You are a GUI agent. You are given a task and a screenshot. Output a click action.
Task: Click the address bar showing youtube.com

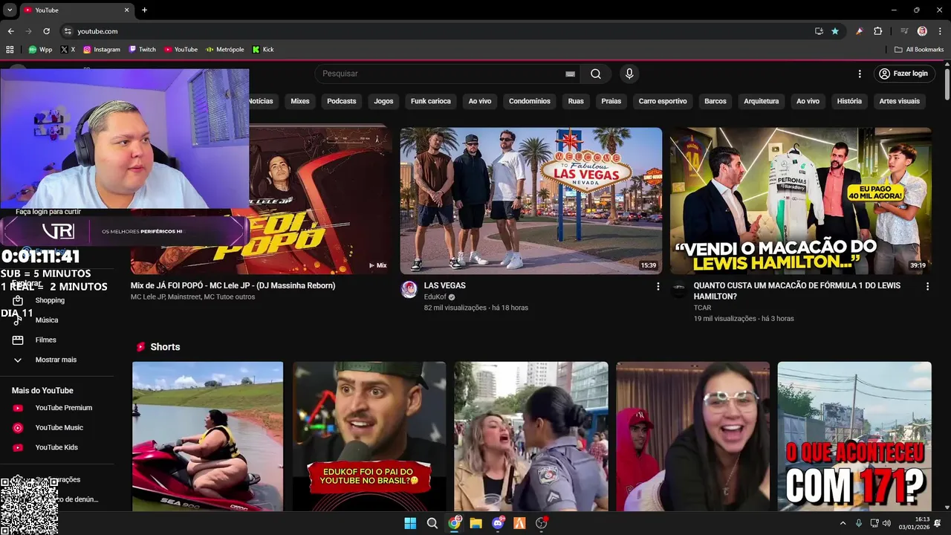click(x=438, y=31)
